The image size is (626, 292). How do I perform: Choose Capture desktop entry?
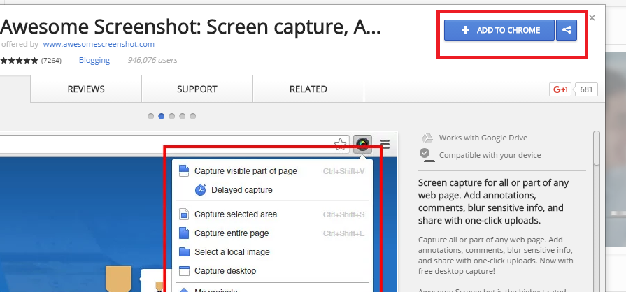[272, 271]
